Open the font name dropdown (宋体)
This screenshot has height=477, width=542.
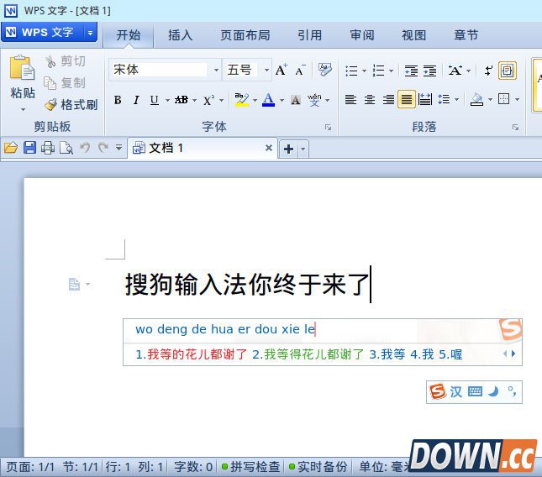216,70
